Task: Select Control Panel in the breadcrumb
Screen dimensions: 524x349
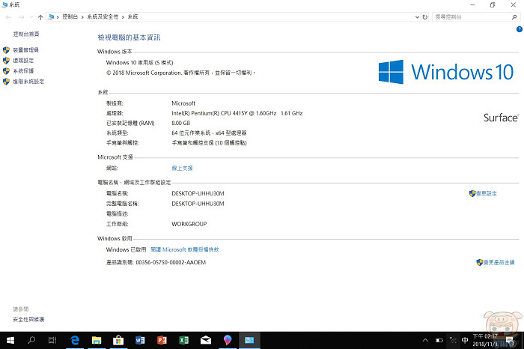Action: click(70, 16)
